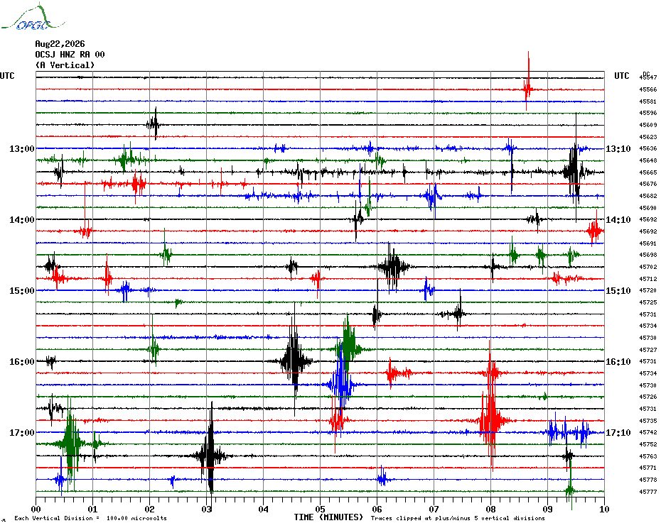The image size is (661, 528).
Task: Click the 15:10 time label
Action: tap(618, 291)
